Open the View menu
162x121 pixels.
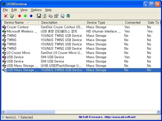point(24,10)
